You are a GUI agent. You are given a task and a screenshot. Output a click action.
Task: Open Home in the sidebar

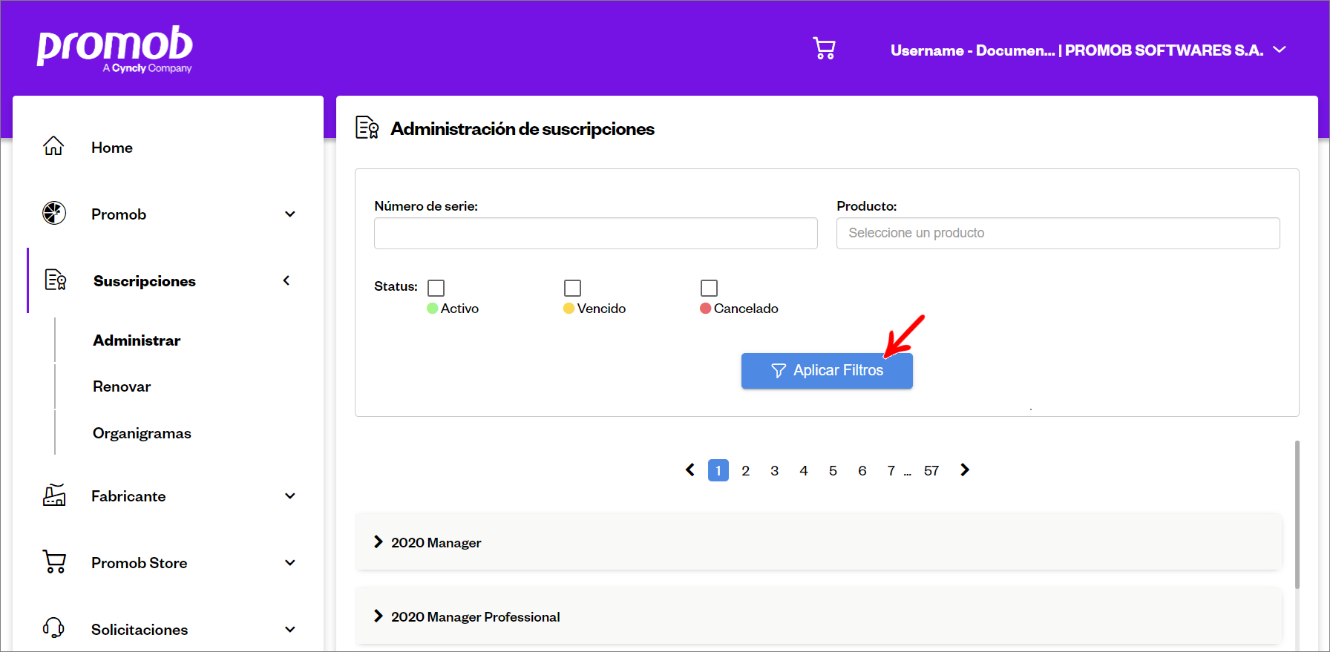point(112,148)
